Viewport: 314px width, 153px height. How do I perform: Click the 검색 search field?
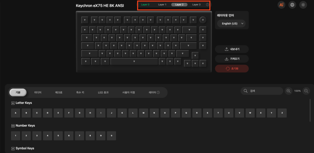click(x=262, y=91)
